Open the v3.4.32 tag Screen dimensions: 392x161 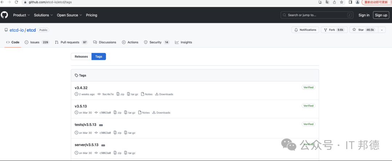click(x=81, y=88)
